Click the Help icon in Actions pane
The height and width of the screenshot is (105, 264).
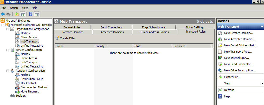[x=220, y=96]
